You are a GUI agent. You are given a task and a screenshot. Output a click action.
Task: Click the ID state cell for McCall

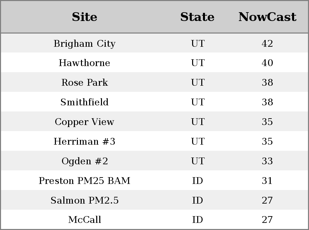(x=198, y=220)
